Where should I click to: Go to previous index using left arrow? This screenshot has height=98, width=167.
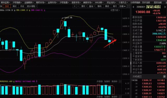pyautogui.click(x=133, y=7)
